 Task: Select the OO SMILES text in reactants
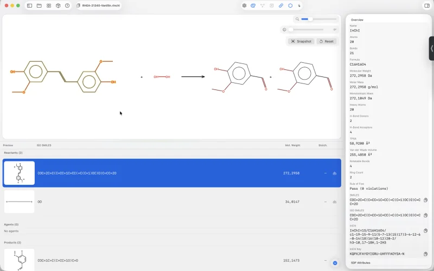pyautogui.click(x=40, y=202)
